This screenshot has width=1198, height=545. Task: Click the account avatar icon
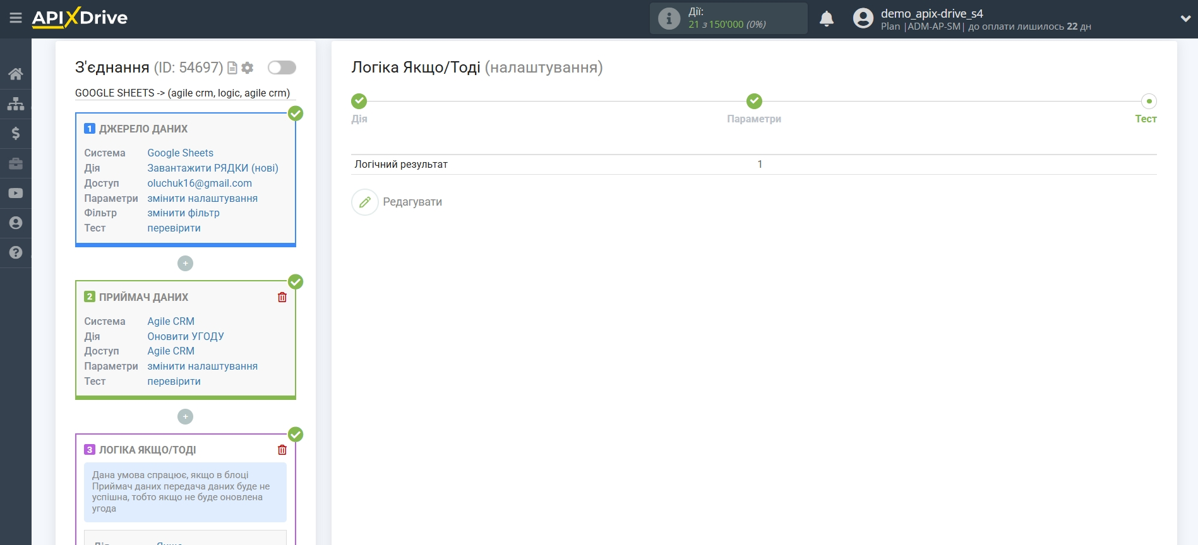(x=863, y=18)
